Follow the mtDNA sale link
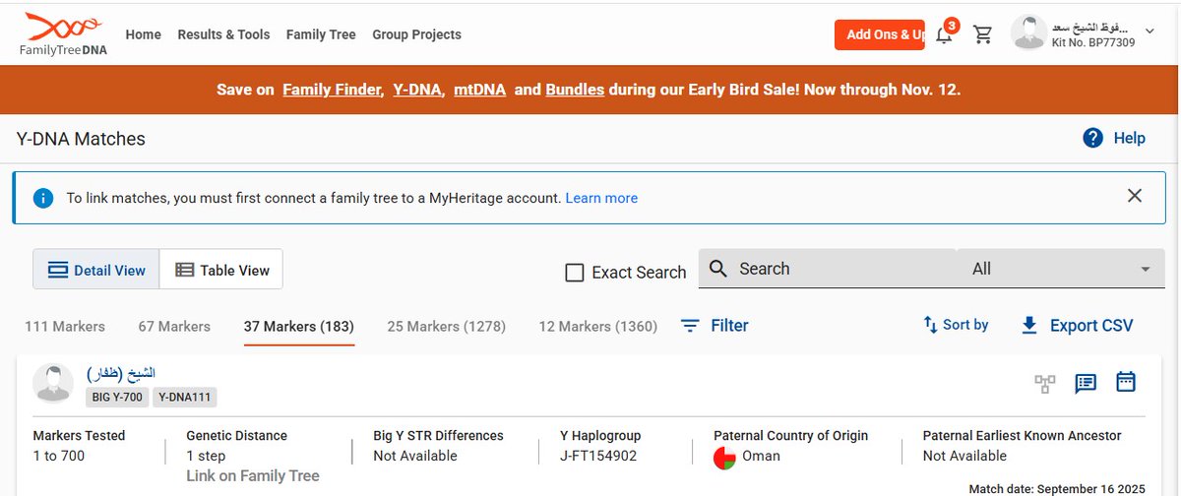The width and height of the screenshot is (1181, 496). (480, 90)
